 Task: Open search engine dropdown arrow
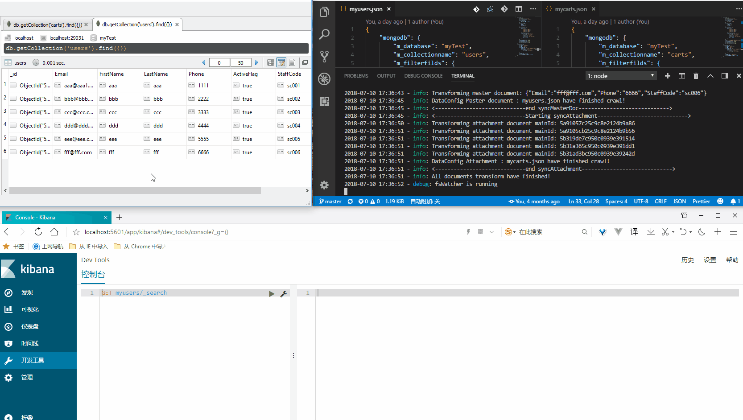pos(514,232)
